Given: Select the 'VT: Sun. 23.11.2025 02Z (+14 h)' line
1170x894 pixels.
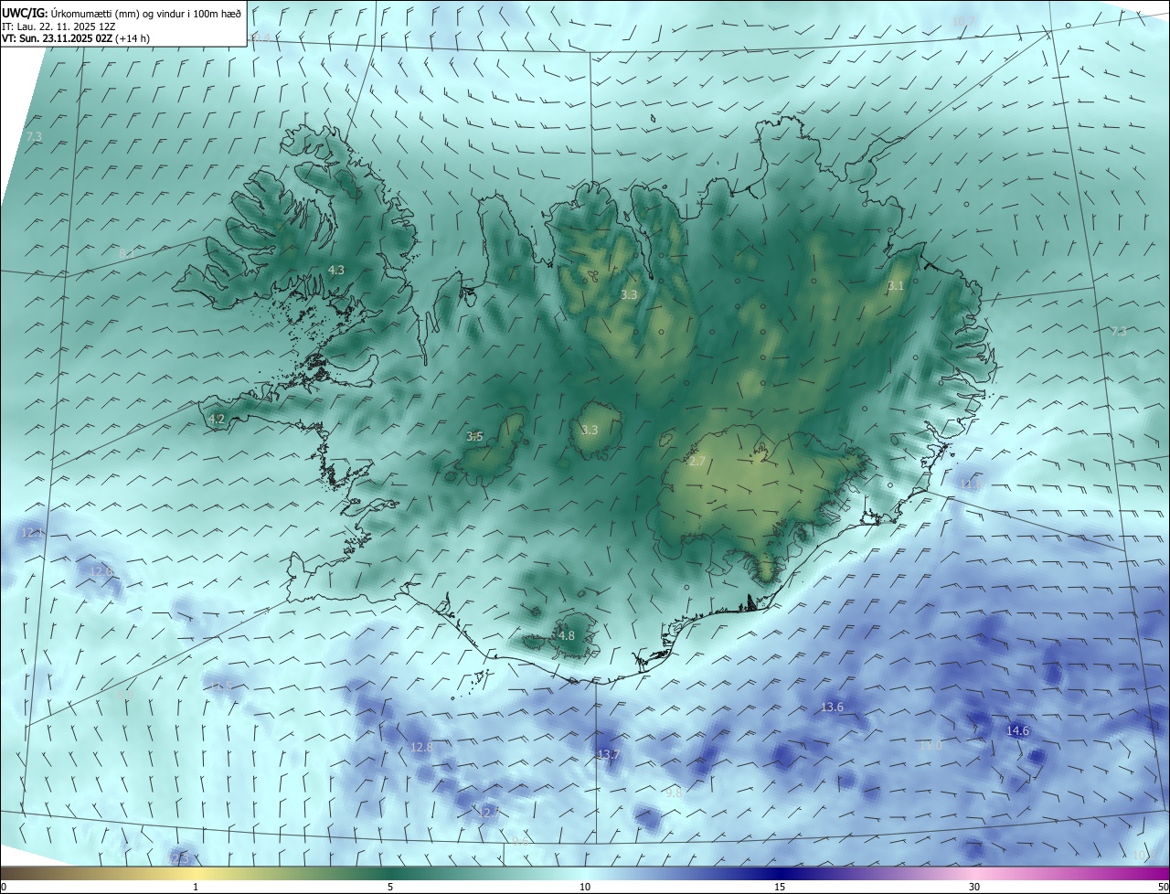Looking at the screenshot, I should [76, 39].
